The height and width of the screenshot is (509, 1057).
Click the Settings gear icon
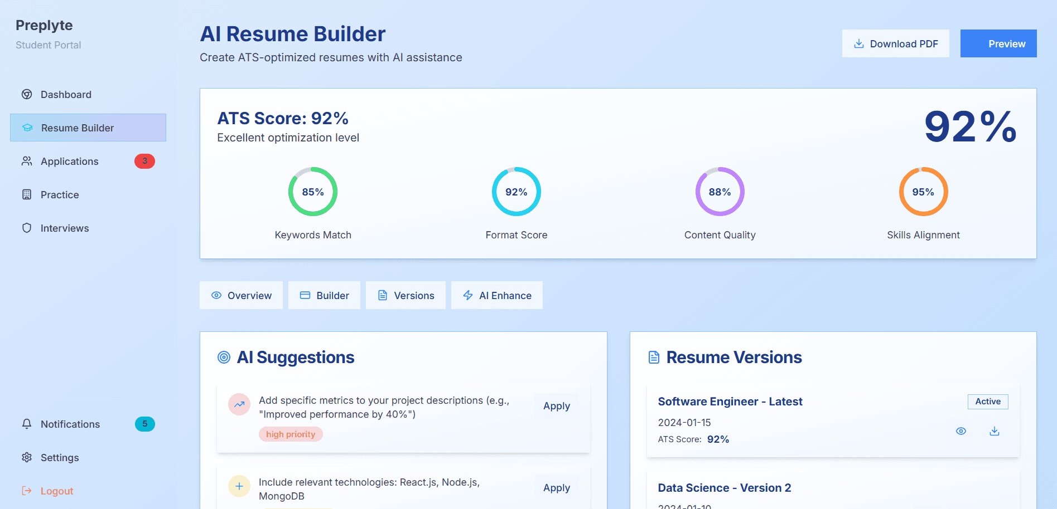(27, 457)
